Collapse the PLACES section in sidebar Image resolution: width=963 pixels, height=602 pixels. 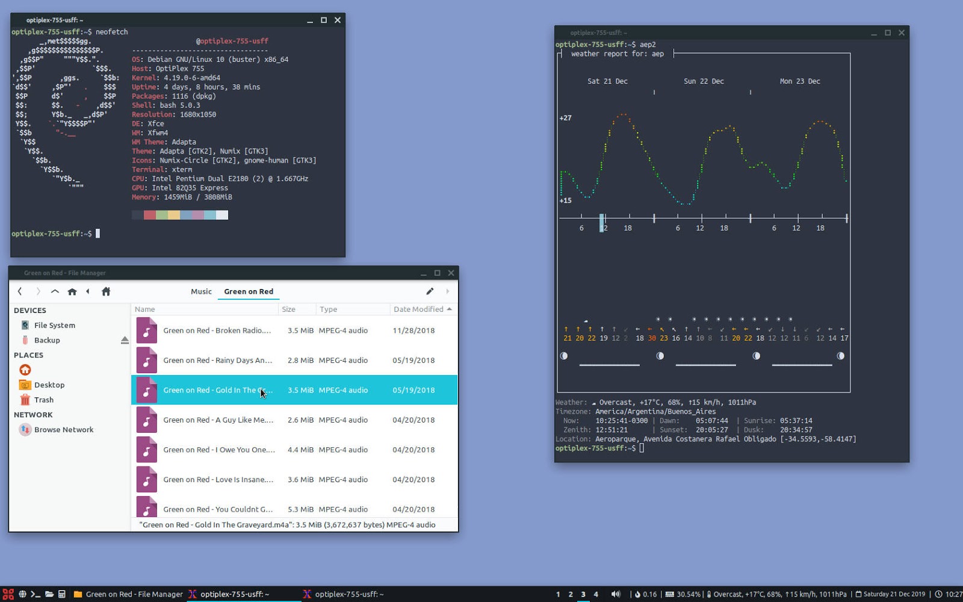tap(28, 355)
